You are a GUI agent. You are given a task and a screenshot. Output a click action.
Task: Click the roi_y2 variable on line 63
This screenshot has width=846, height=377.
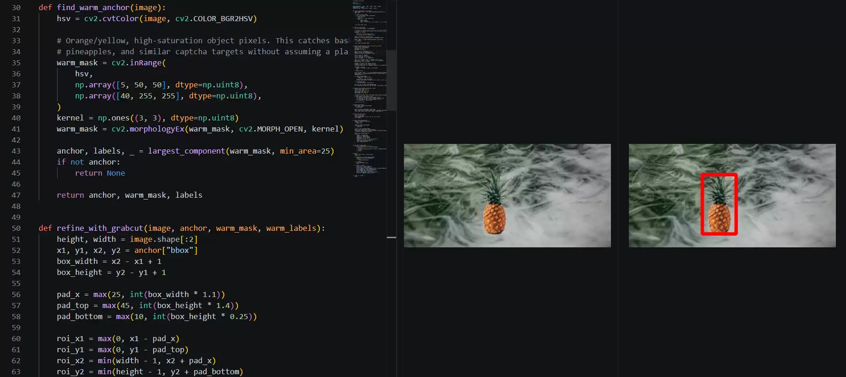click(70, 371)
